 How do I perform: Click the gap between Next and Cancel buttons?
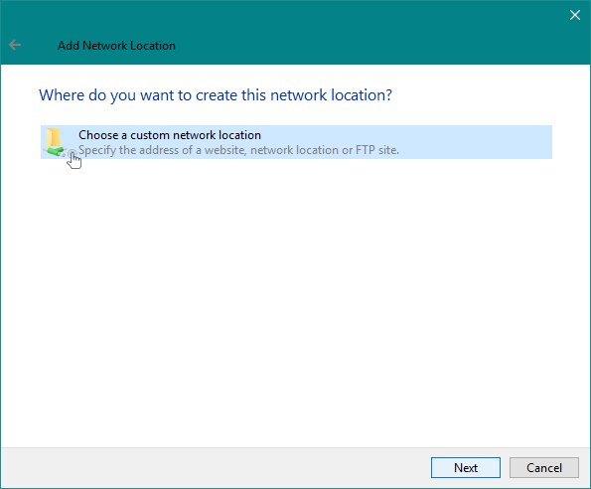click(505, 467)
